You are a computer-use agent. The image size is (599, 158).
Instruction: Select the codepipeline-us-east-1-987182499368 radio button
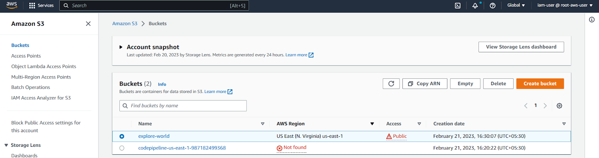pyautogui.click(x=122, y=148)
